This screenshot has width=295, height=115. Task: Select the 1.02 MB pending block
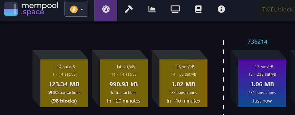point(183,83)
